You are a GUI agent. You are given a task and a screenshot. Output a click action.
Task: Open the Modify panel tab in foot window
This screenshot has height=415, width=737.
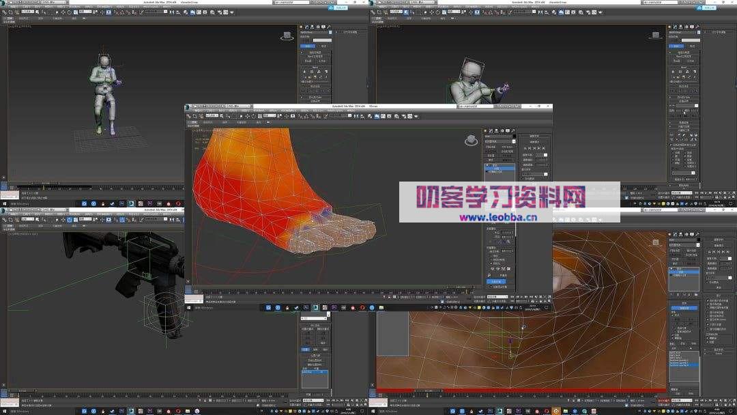(492, 130)
